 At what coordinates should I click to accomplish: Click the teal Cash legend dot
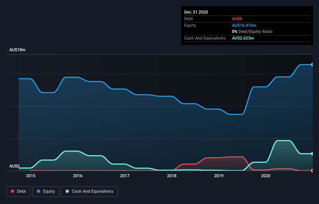point(67,191)
